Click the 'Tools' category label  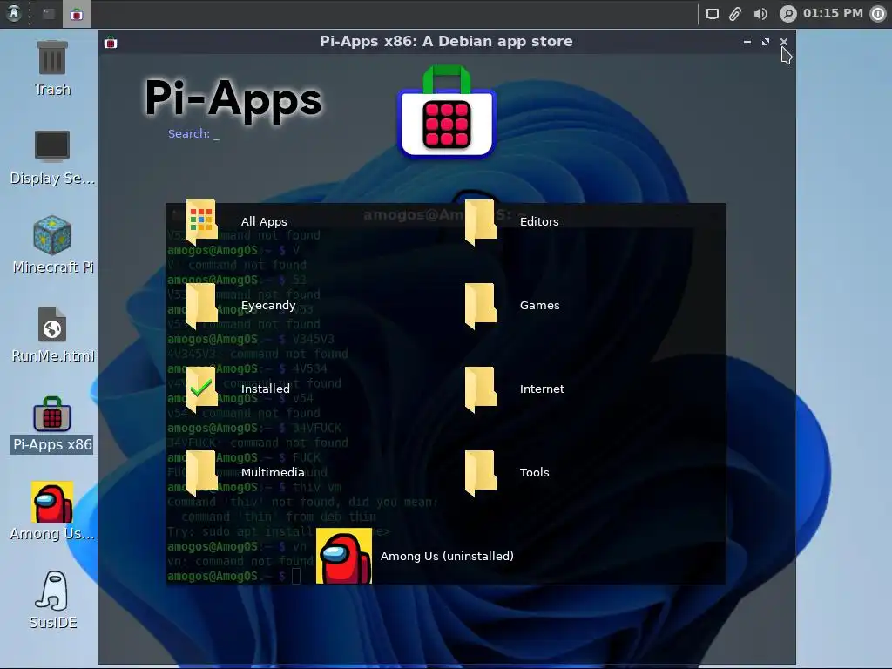pos(535,473)
